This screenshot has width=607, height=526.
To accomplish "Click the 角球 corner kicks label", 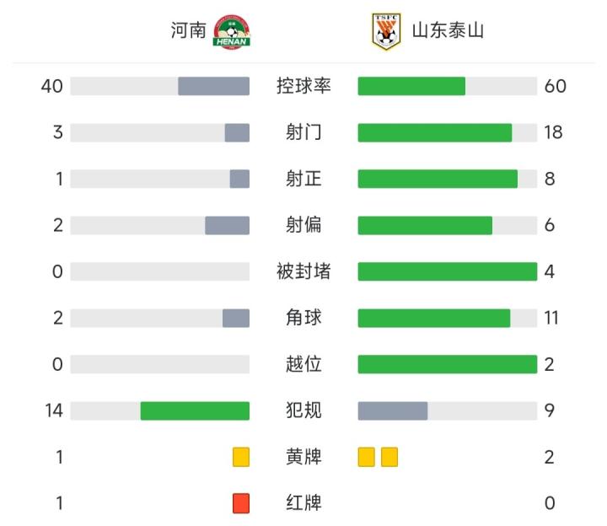I will (x=303, y=318).
